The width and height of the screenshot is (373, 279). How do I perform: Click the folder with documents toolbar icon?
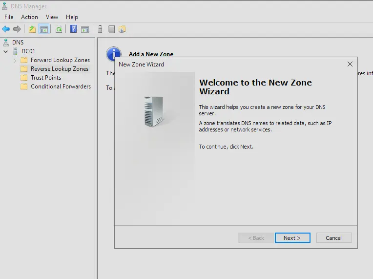pos(122,29)
